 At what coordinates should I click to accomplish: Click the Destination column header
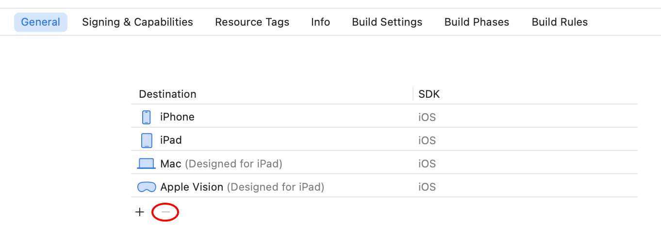(x=167, y=94)
